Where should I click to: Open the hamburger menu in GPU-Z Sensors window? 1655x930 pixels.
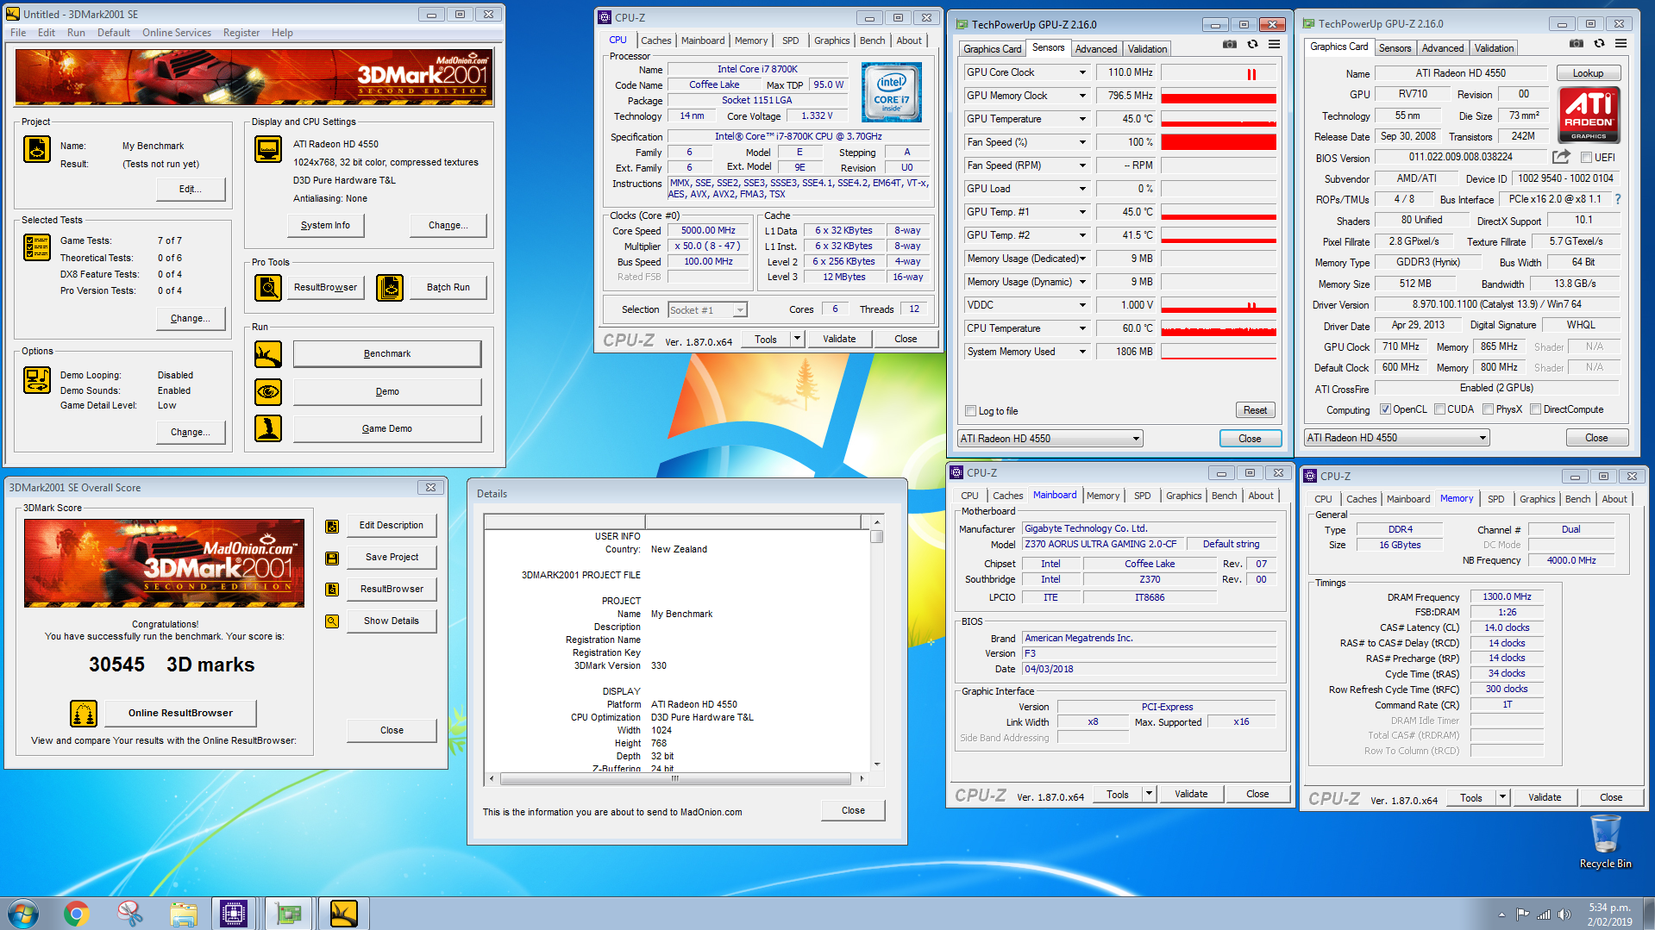pyautogui.click(x=1274, y=45)
